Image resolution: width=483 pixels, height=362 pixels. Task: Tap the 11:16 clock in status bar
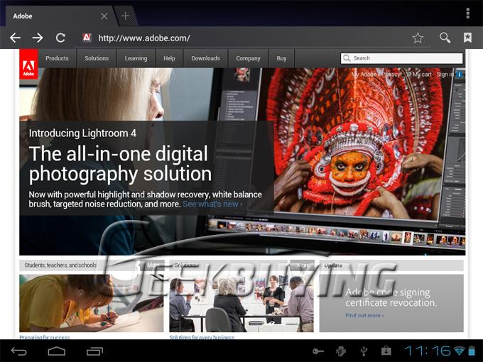[428, 351]
